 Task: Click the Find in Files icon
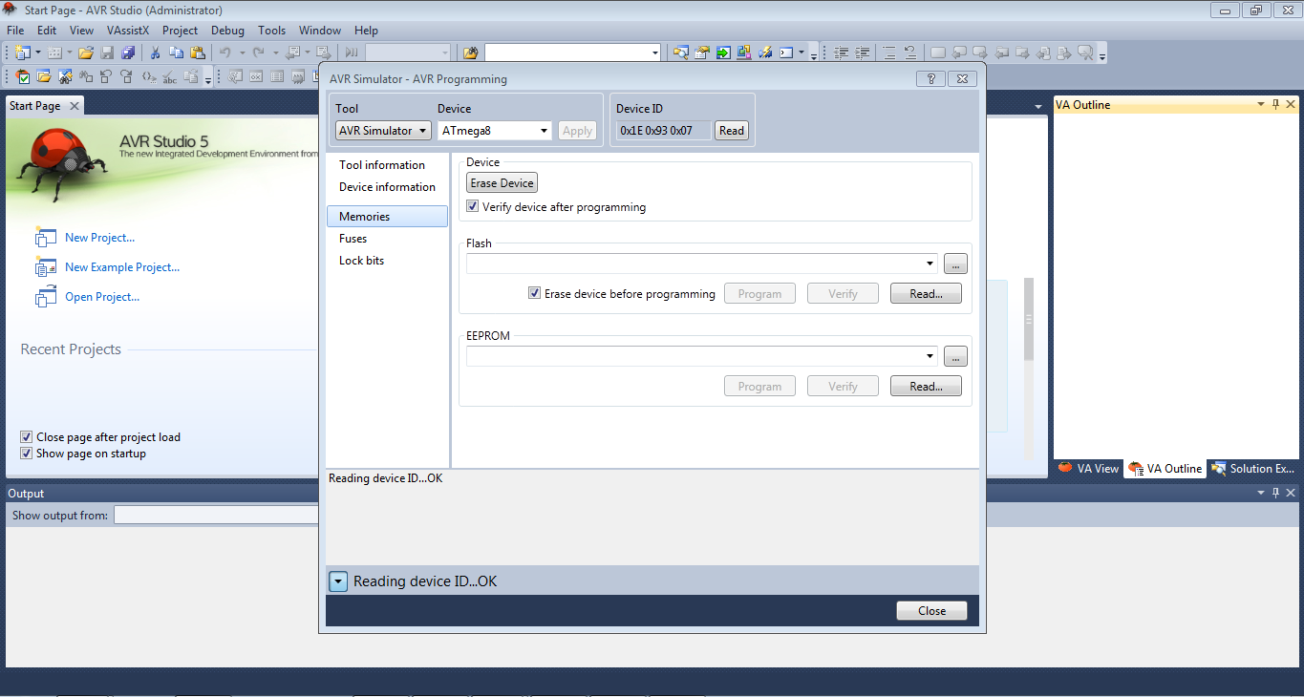pyautogui.click(x=470, y=53)
